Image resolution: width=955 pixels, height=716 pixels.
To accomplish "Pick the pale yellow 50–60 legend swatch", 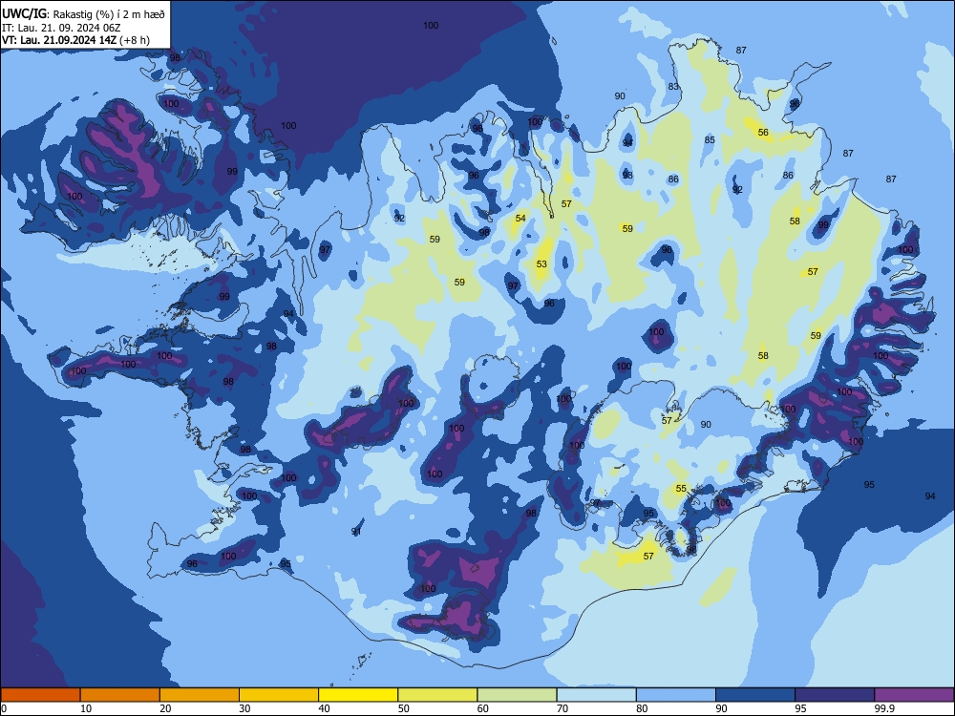I will click(437, 695).
